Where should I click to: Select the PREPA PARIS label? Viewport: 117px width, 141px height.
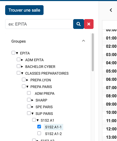click(41, 87)
